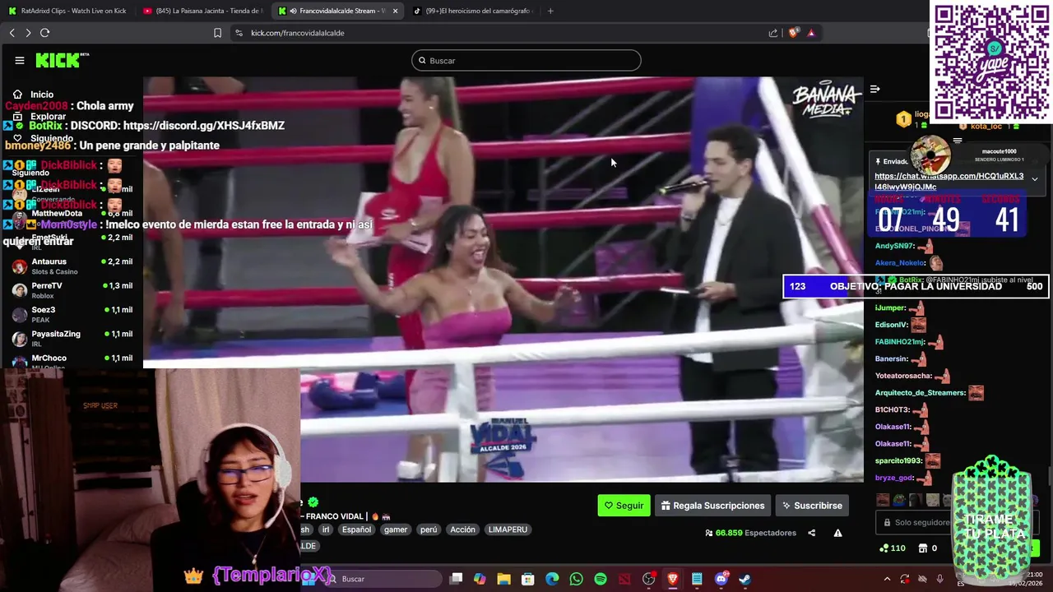Expand the pinned WhatsApp message chevron

click(x=1035, y=179)
